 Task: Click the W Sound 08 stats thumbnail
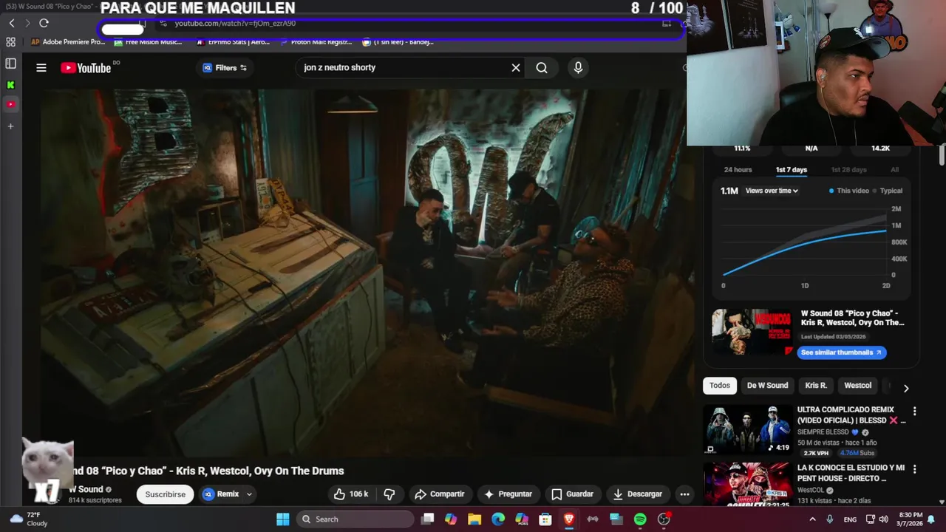(x=752, y=332)
